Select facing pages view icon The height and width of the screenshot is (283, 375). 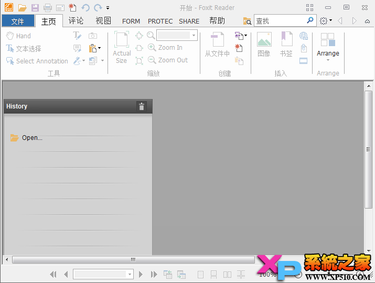[227, 275]
